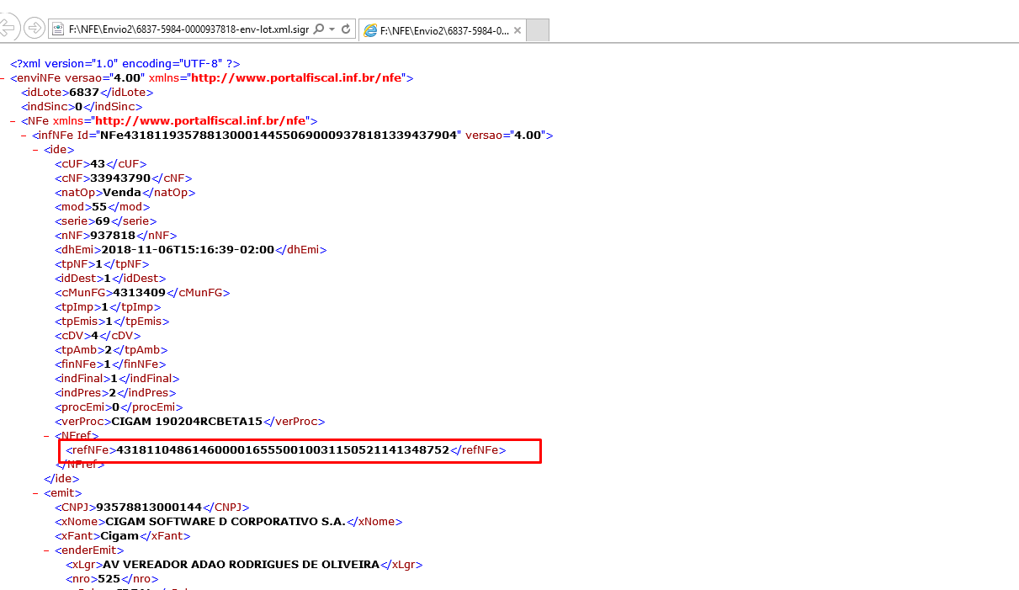
Task: Click the idLote value 6837
Action: click(x=84, y=93)
